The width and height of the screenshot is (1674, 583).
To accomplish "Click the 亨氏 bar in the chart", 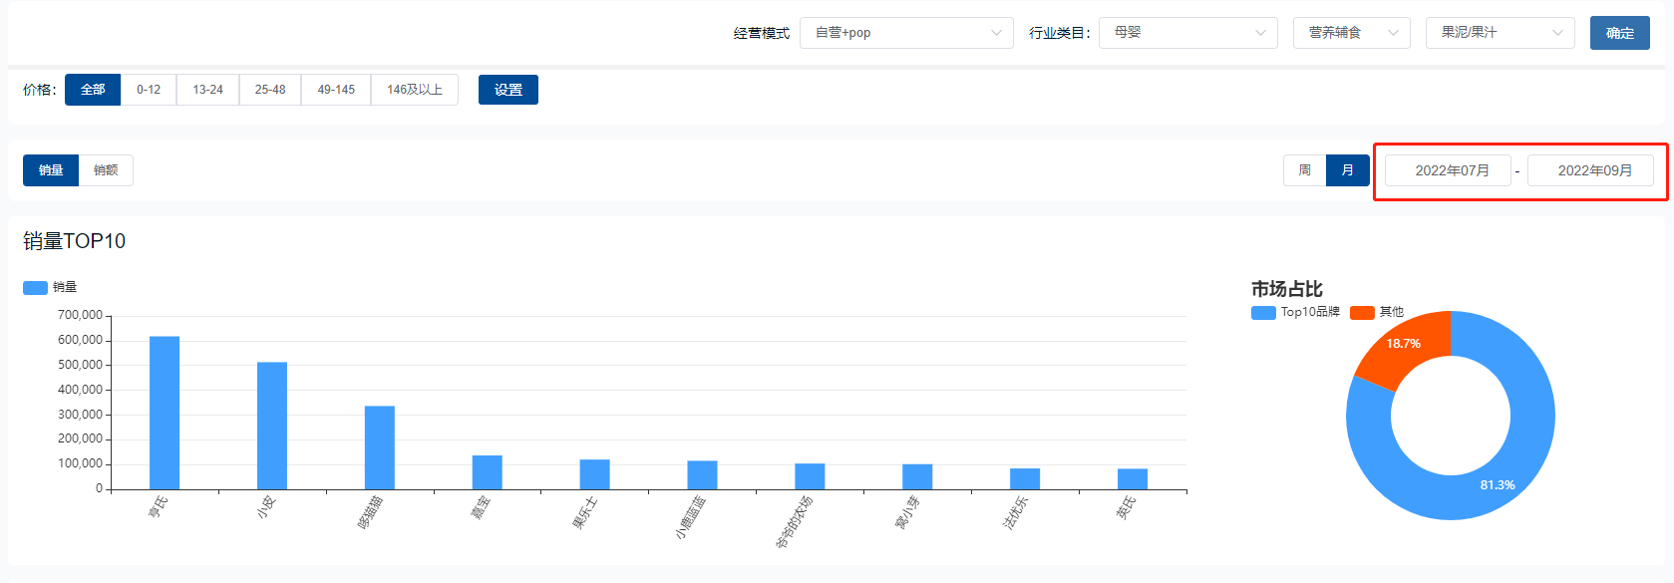I will pyautogui.click(x=165, y=413).
